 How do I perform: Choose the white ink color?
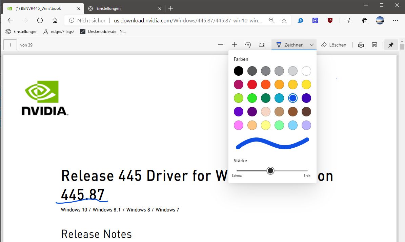coord(306,71)
